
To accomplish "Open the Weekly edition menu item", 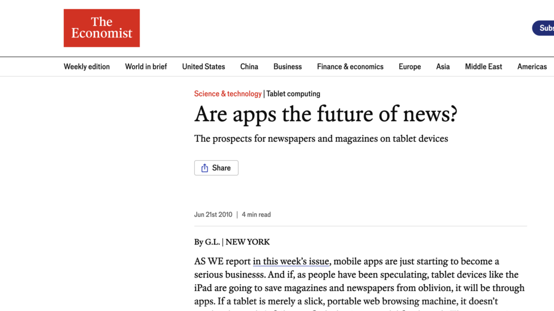I will [87, 67].
